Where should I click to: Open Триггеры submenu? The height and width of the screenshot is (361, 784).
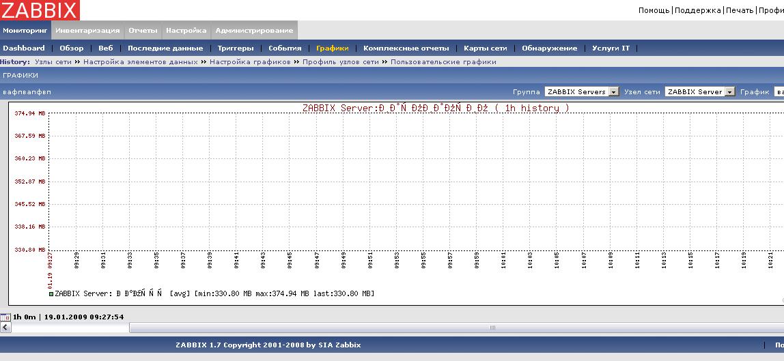(x=236, y=48)
